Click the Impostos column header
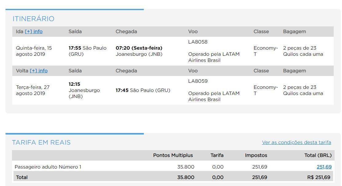The image size is (342, 186). tap(256, 155)
